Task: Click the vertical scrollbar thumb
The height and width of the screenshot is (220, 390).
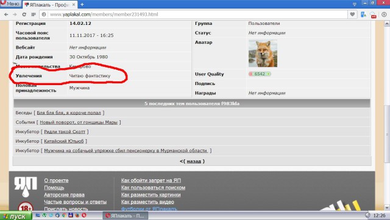Action: [x=387, y=134]
